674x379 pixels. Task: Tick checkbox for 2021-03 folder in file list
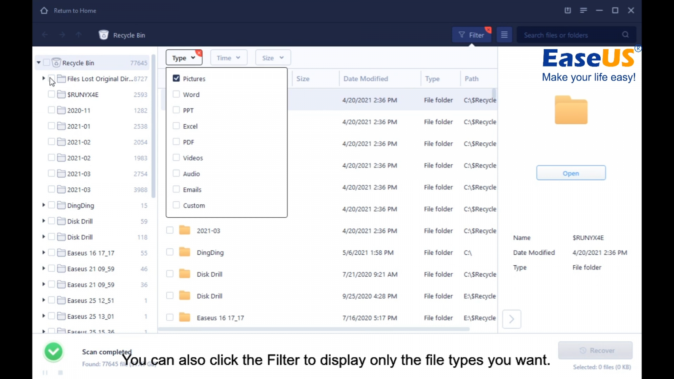[170, 230]
